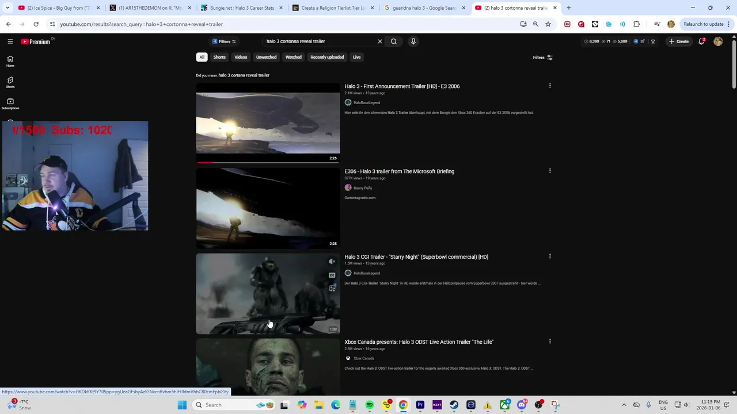Open a new browser tab

click(x=569, y=8)
